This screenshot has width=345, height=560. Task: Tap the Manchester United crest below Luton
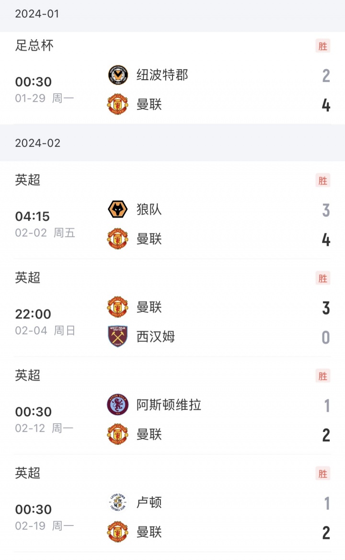pos(117,532)
